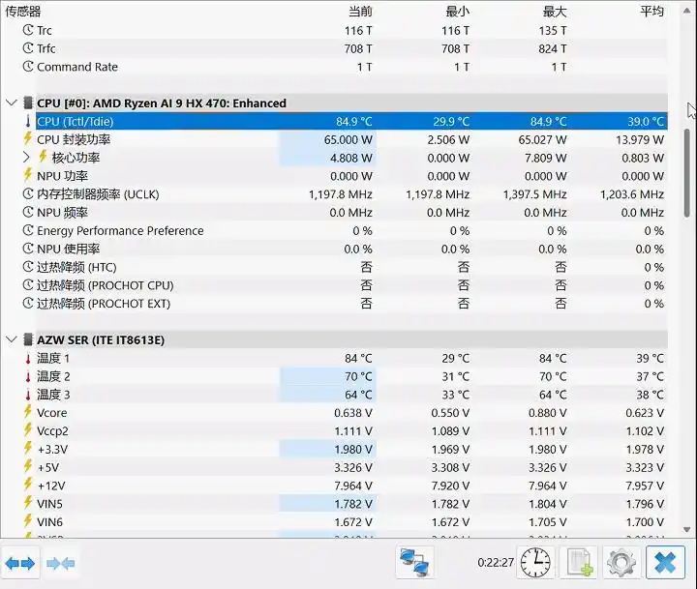The image size is (697, 589).
Task: Click the clock icon beside Command Rate
Action: coord(28,67)
